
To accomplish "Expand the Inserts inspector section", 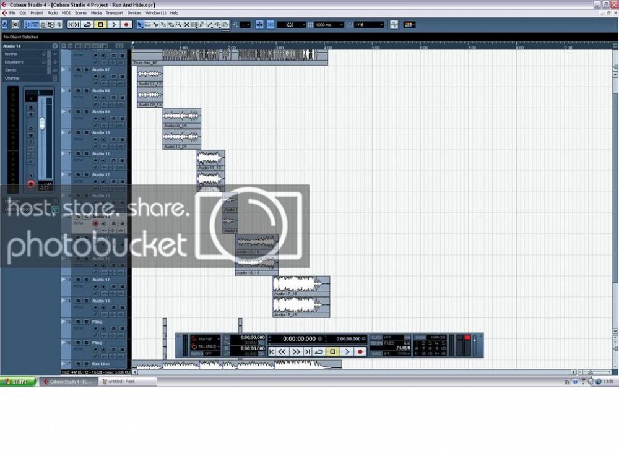I will [12, 54].
